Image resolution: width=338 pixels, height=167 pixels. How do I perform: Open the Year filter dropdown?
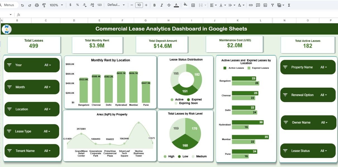click(x=47, y=65)
